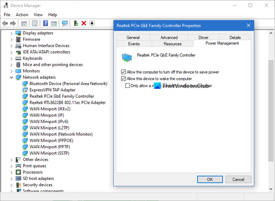Check Only allow a magic packet checkbox

(x=127, y=86)
